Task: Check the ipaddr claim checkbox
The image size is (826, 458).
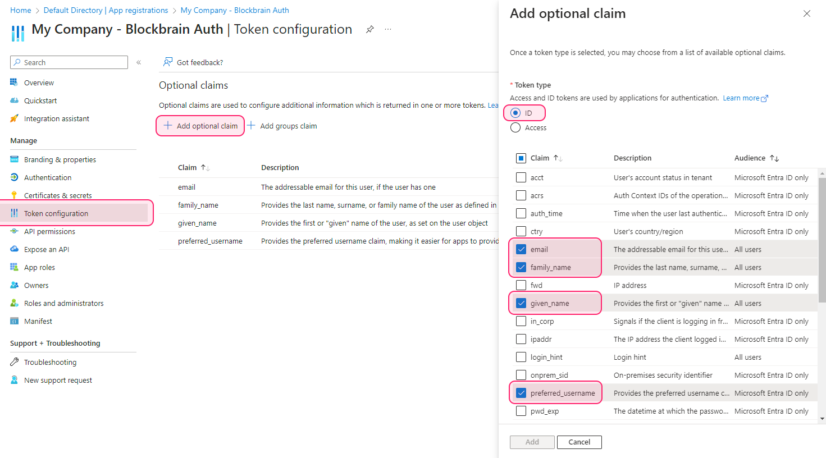Action: [521, 339]
